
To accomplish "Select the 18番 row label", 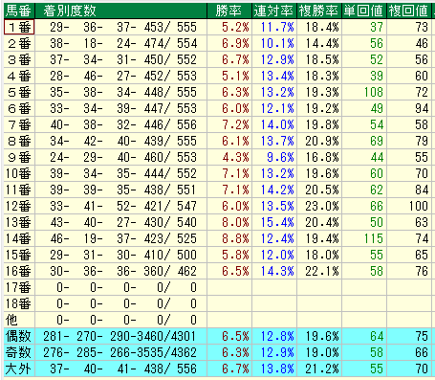I will 19,303.
